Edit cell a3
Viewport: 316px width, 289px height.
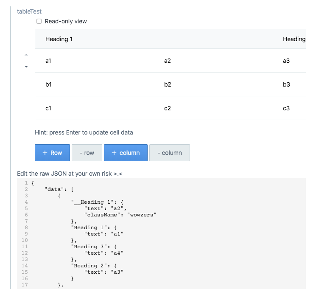tap(286, 61)
